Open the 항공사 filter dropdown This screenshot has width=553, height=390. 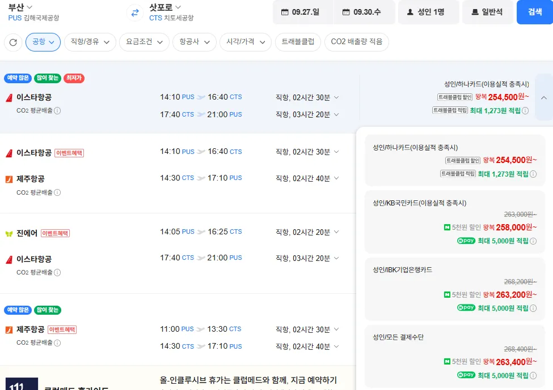[x=195, y=42]
